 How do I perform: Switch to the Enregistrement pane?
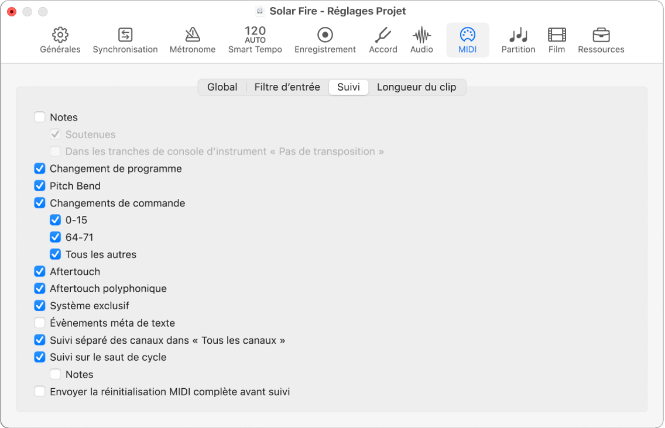coord(325,35)
